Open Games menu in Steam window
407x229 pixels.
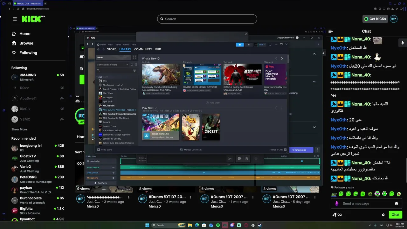click(x=126, y=45)
